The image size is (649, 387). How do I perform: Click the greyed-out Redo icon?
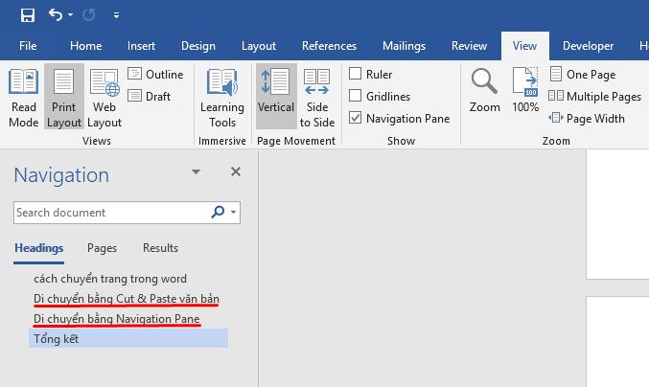coord(88,15)
